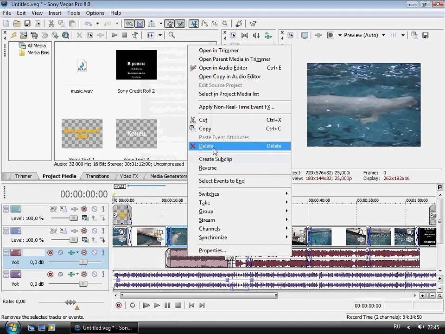Click the Import Media icon in Project Media

[24, 35]
